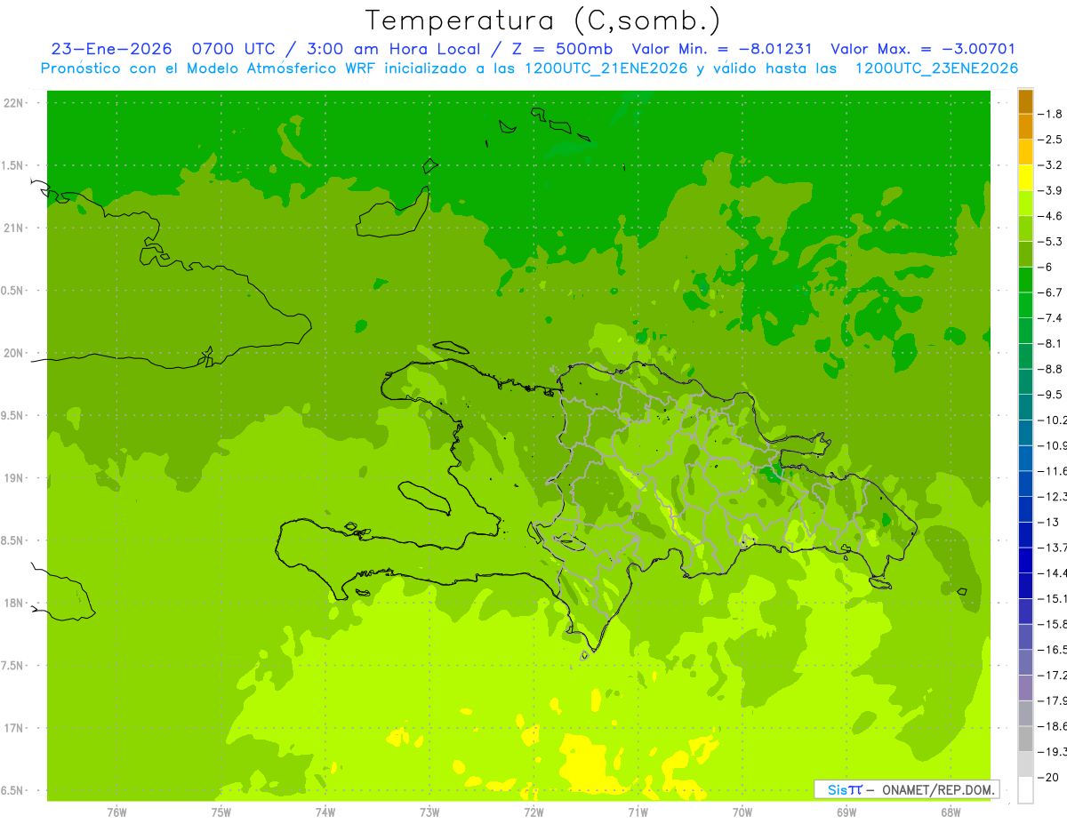Click the '19N' latitude label
The height and width of the screenshot is (824, 1067).
click(x=15, y=478)
